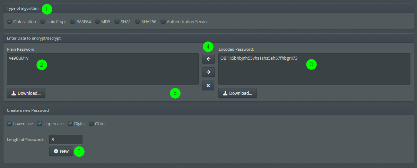Select the Obfuscation algorithm
Image resolution: width=417 pixels, height=168 pixels.
[9, 22]
